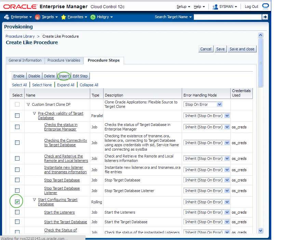The image size is (287, 240).
Task: Click the scroll down arrow of page scrollbar
Action: (260, 230)
